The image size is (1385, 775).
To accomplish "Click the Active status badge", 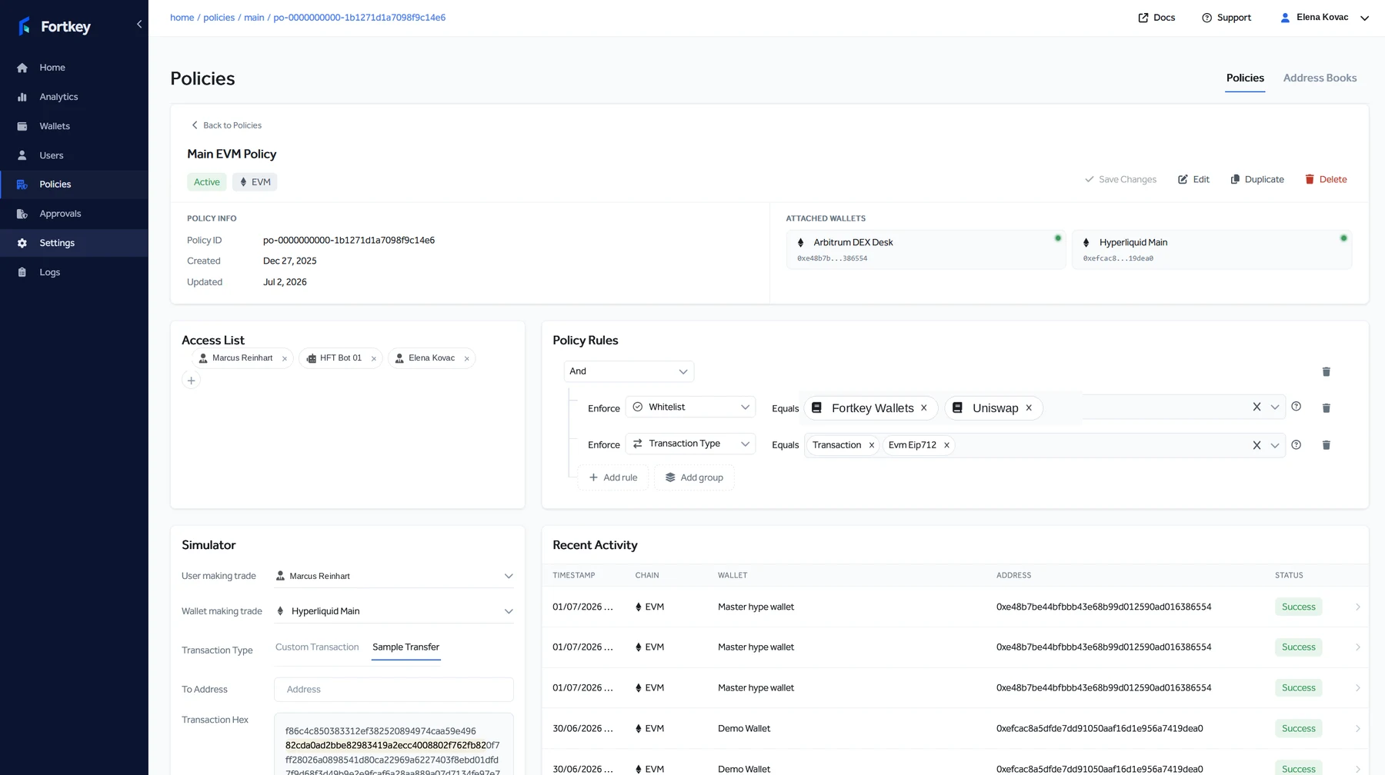I will pyautogui.click(x=206, y=182).
